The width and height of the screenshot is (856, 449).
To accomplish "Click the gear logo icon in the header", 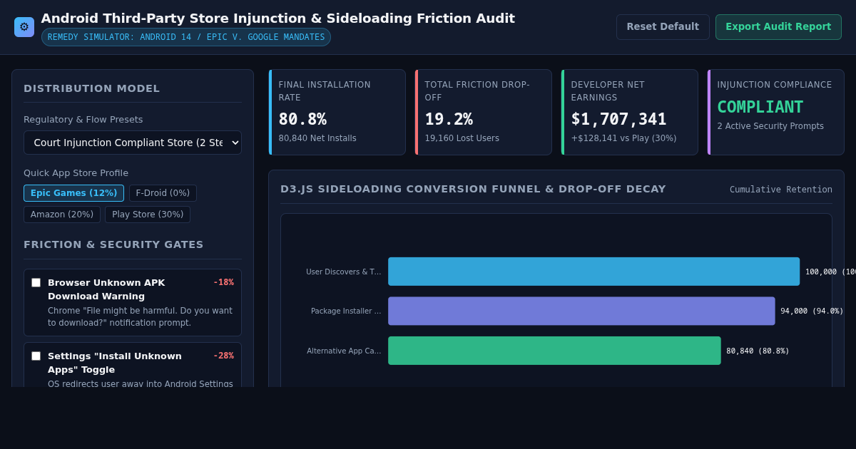I will click(x=24, y=27).
